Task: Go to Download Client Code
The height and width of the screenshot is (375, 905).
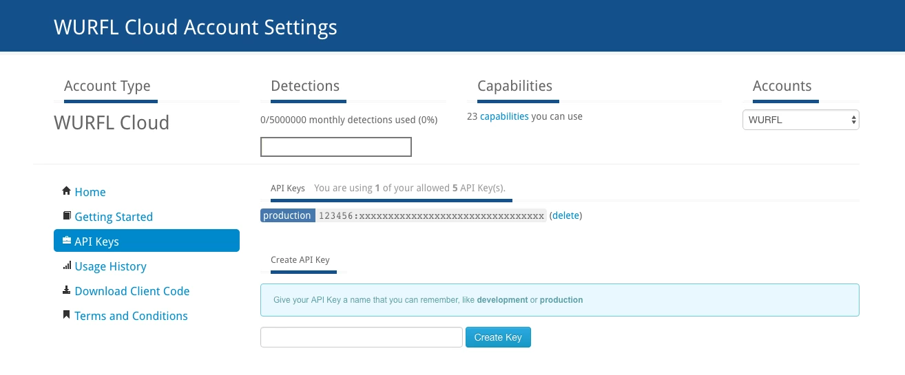Action: [x=132, y=291]
